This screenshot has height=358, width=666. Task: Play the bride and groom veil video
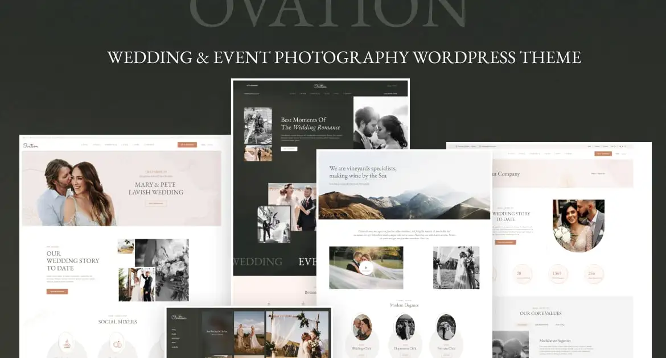point(366,268)
